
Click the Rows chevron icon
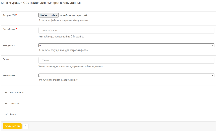tap(6, 114)
